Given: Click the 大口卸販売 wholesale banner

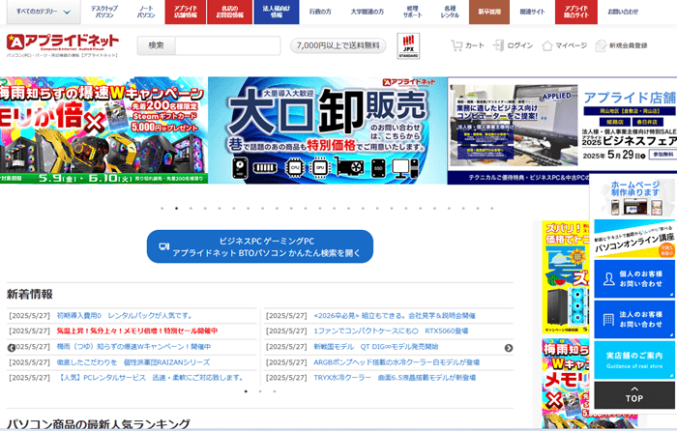Looking at the screenshot, I should point(327,130).
